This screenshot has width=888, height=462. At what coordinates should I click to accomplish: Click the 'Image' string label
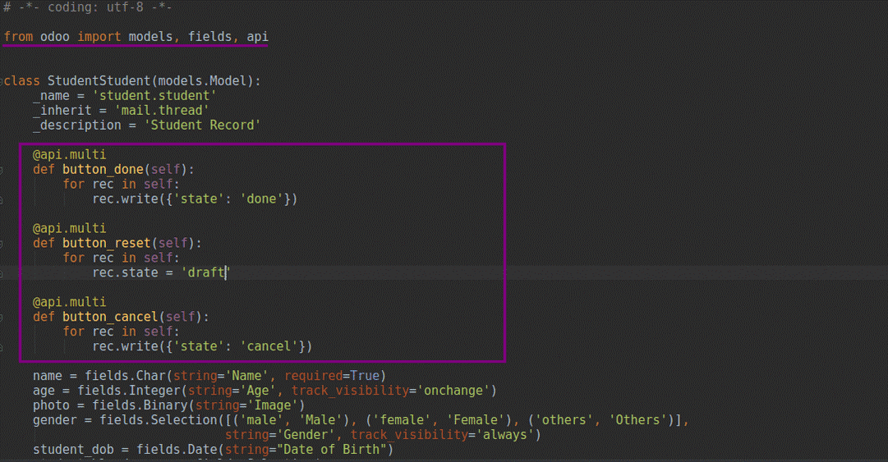point(273,405)
